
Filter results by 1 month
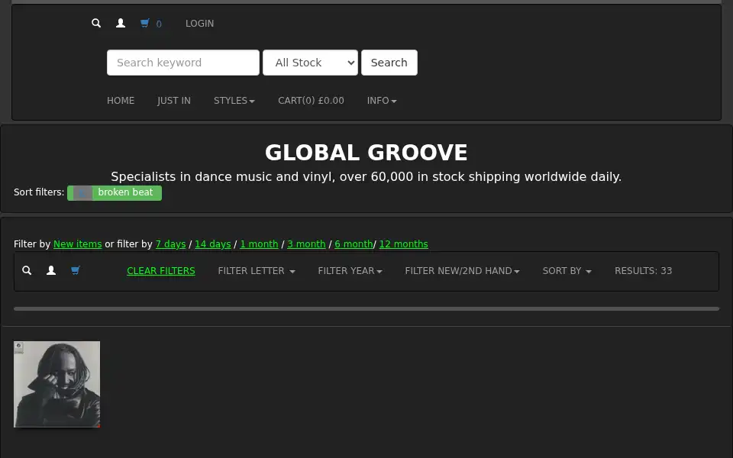[x=259, y=244]
